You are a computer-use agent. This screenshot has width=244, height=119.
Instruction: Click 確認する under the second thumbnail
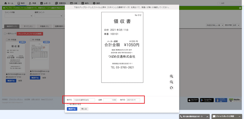(35, 78)
